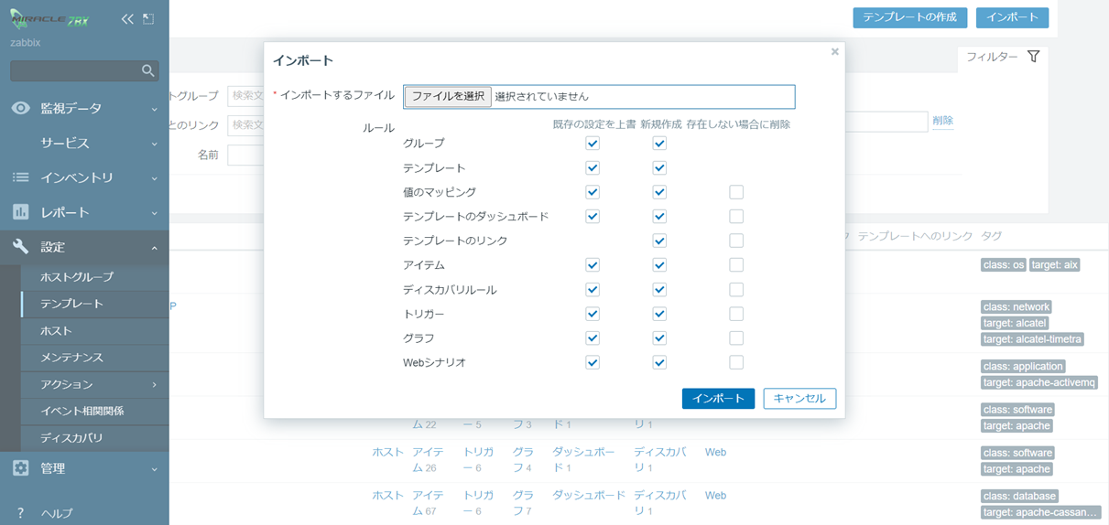Viewport: 1109px width, 525px height.
Task: Uncheck グループ overwrite existing checkbox
Action: [x=593, y=144]
